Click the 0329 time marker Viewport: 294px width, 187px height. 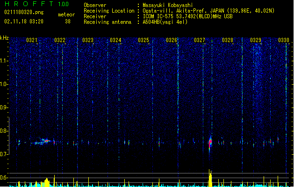click(x=256, y=40)
